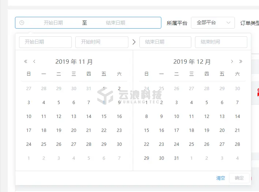Image resolution: width=259 pixels, height=192 pixels.
Task: Click the clock icon in date range field
Action: click(22, 23)
